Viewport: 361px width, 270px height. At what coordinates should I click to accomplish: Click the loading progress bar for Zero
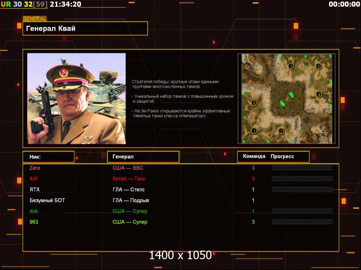pos(302,168)
